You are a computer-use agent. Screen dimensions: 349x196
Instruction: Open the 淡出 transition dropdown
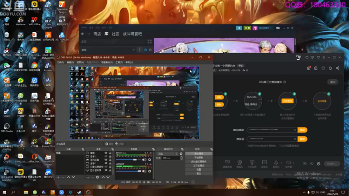168,154
